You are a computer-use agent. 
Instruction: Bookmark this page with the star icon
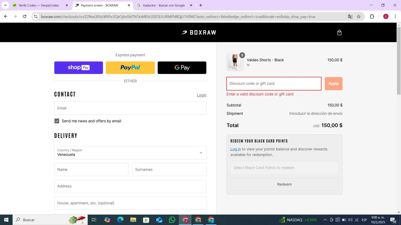[x=359, y=17]
